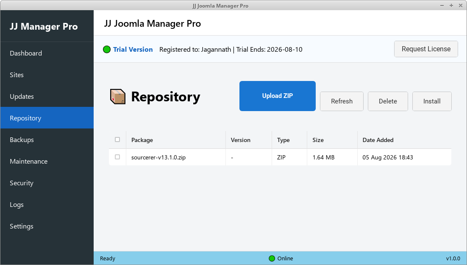Close the JJ Joomla Manager Pro window
This screenshot has height=265, width=467.
click(x=461, y=6)
